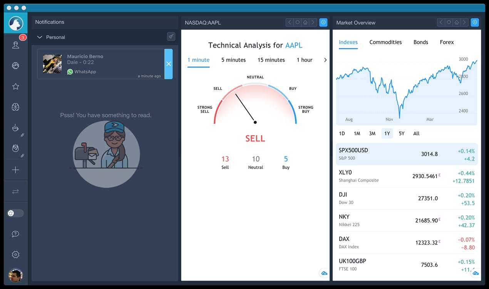Open the chip workspace icon in sidebar

[16, 66]
